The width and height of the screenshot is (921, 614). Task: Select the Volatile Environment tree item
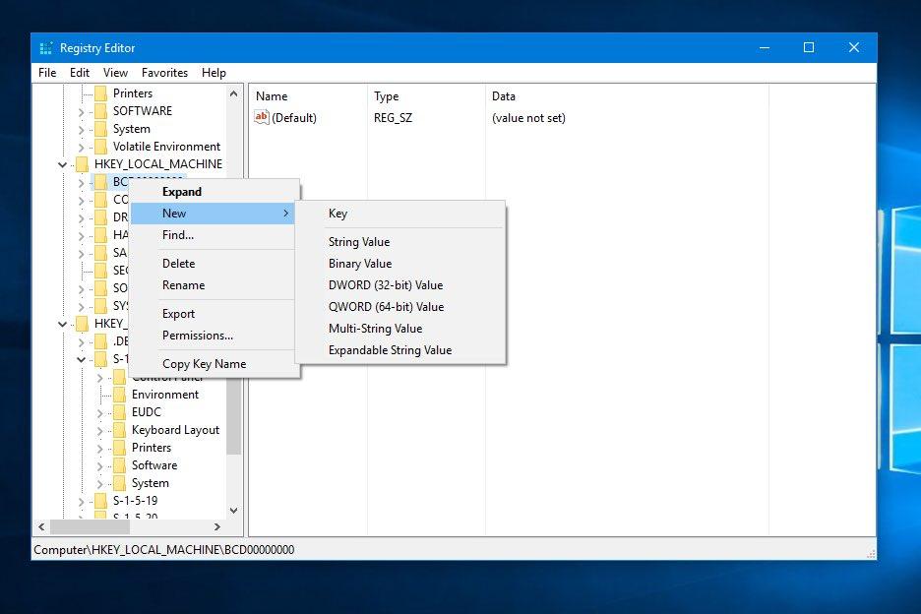[x=167, y=147]
